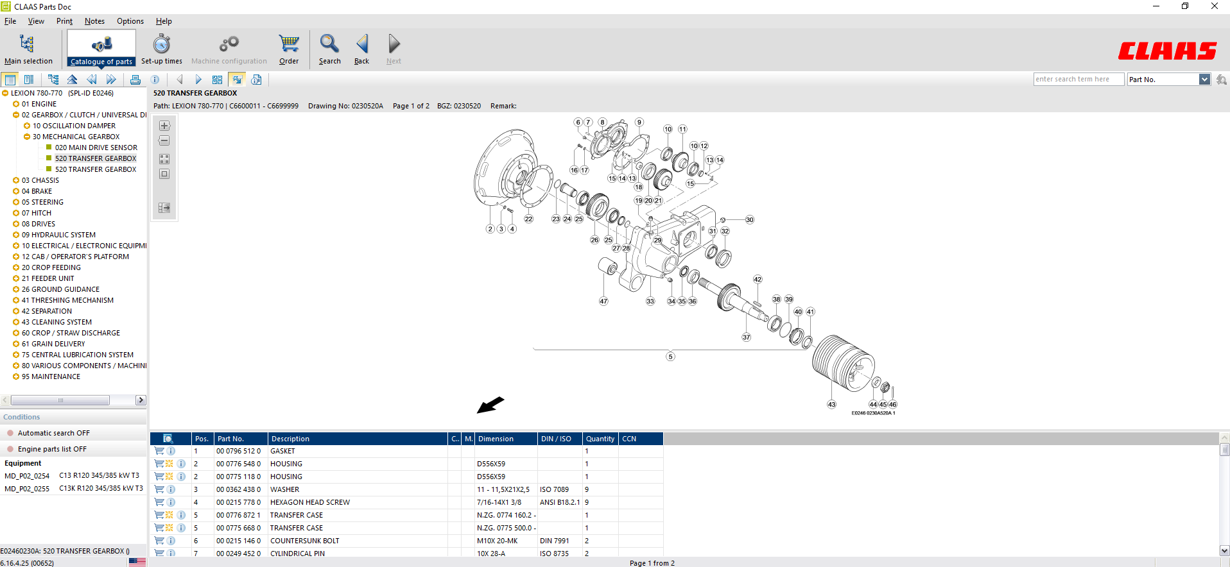Toggle Engine parts list OFF
The width and height of the screenshot is (1230, 567).
pyautogui.click(x=73, y=449)
